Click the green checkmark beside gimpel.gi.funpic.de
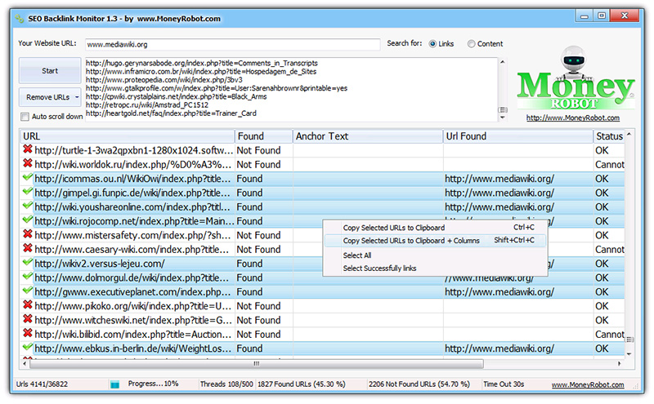Screen dimensions: 654x404 (28, 192)
